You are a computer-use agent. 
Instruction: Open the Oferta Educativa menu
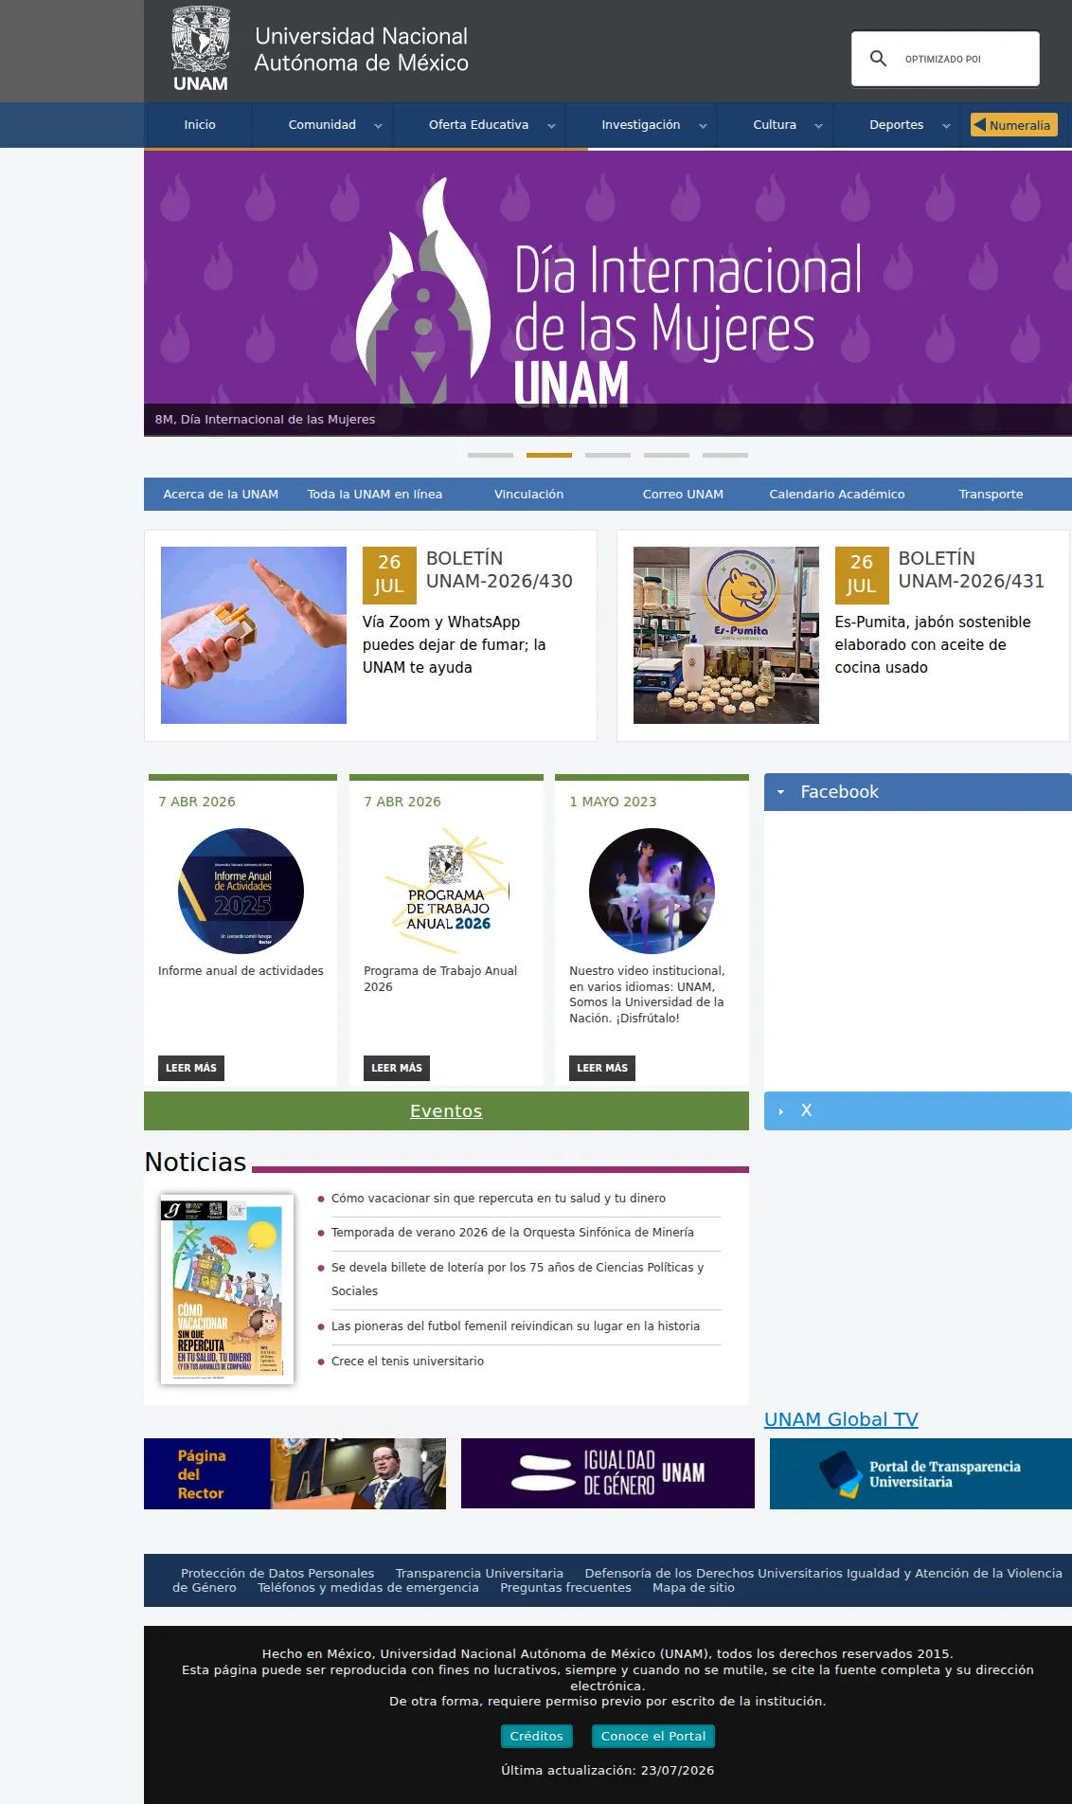(x=478, y=125)
